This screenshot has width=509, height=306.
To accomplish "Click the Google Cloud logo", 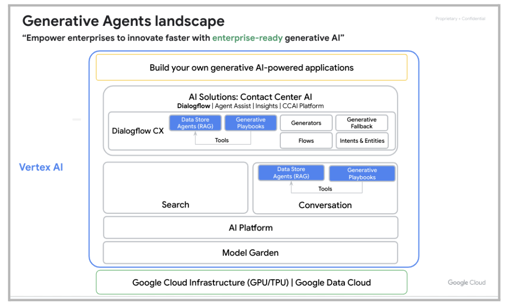I will click(467, 283).
